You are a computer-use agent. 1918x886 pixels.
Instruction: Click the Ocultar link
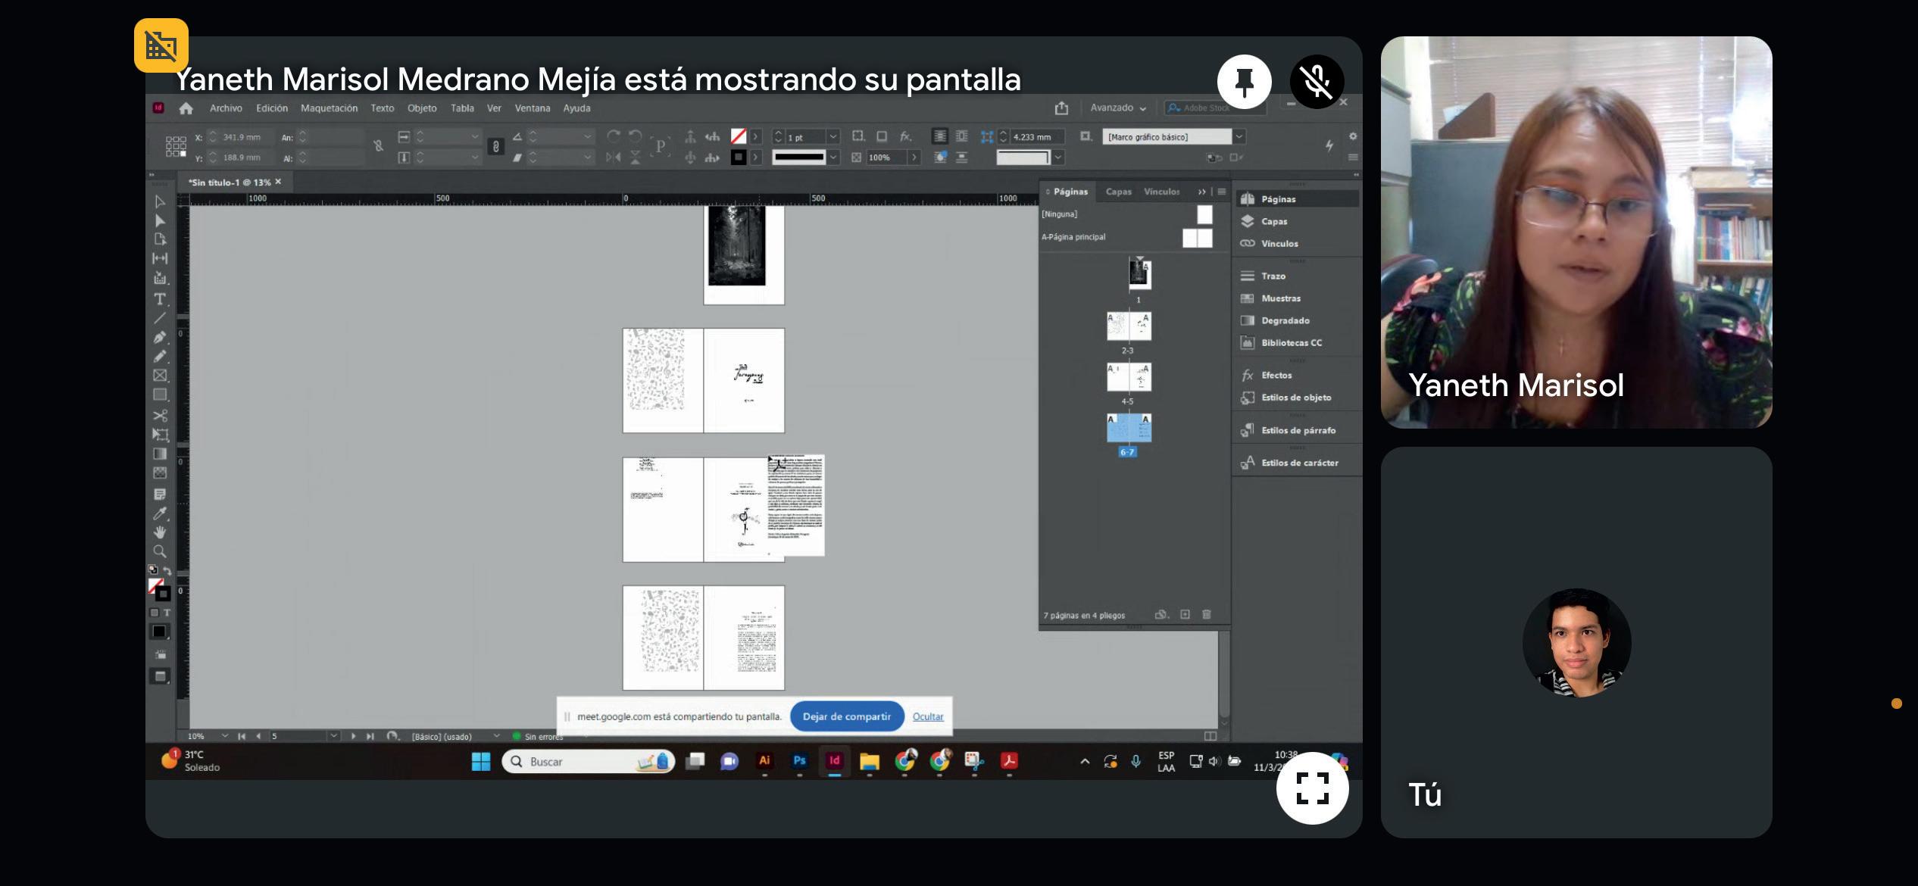(x=927, y=716)
